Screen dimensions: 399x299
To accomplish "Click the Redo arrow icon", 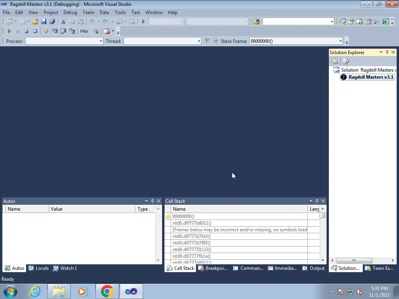I will point(105,22).
